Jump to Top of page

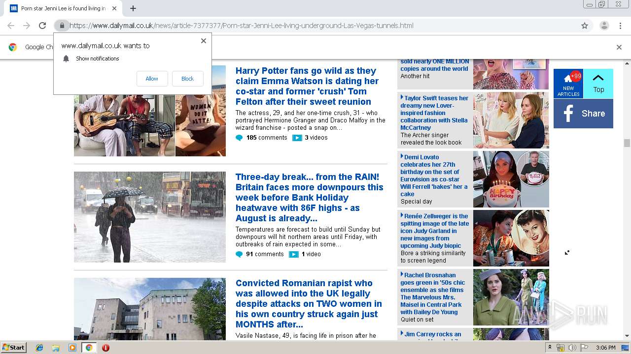pyautogui.click(x=598, y=84)
